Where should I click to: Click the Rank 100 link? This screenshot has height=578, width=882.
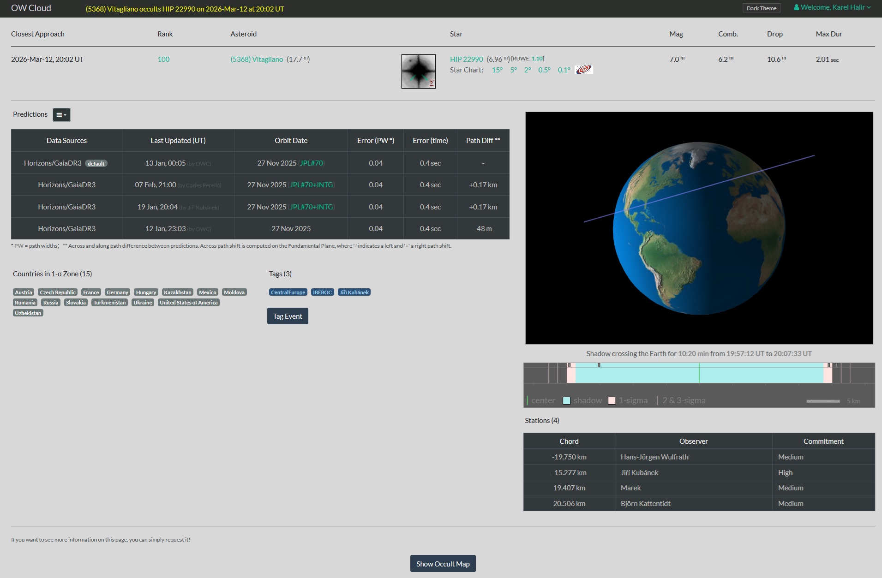point(163,59)
